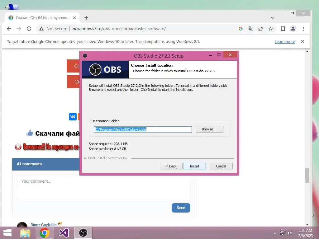
Task: Select OBS setup in the taskbar
Action: 83,233
